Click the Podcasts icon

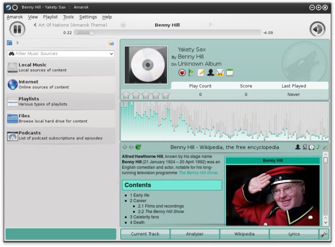[x=12, y=136]
